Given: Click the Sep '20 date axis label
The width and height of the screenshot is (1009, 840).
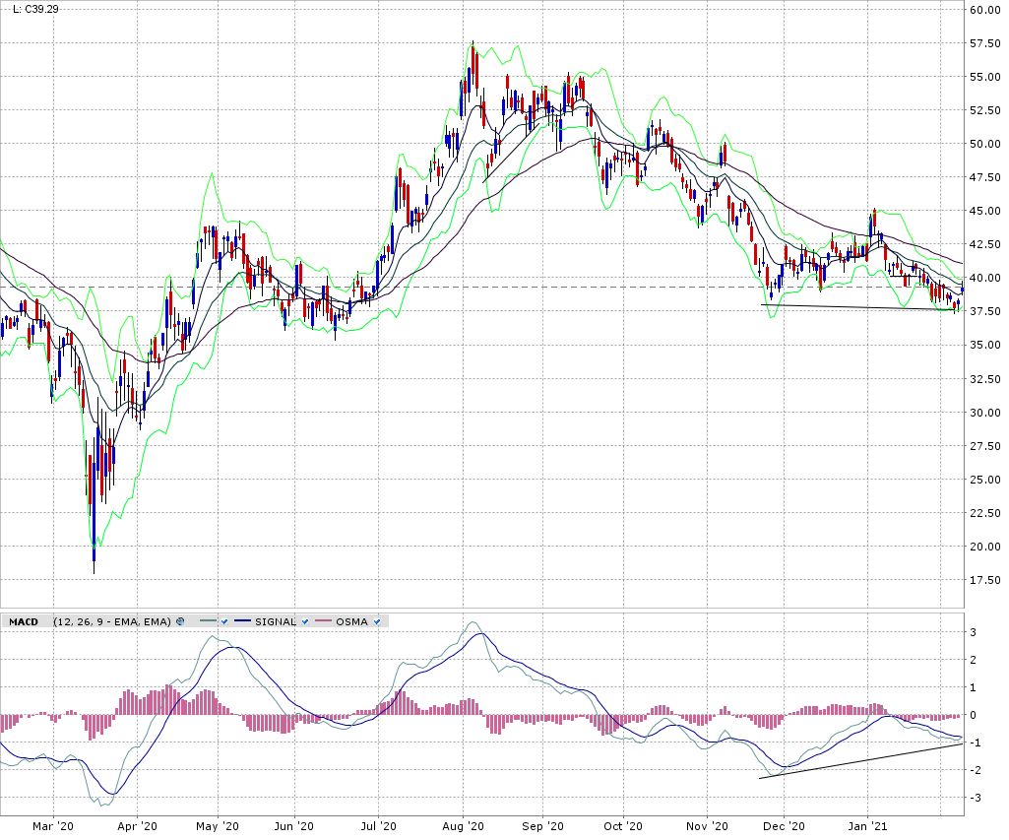Looking at the screenshot, I should coord(542,826).
